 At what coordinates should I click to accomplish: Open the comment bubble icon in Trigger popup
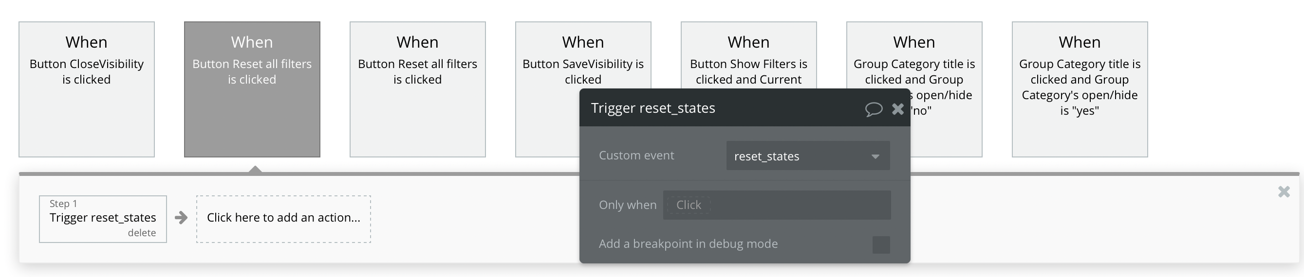point(873,109)
